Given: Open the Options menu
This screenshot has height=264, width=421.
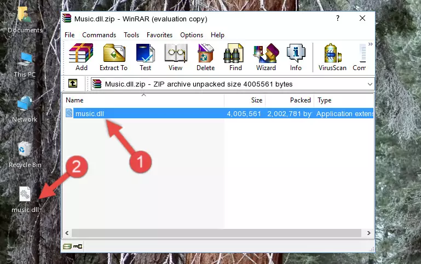Looking at the screenshot, I should [x=192, y=35].
